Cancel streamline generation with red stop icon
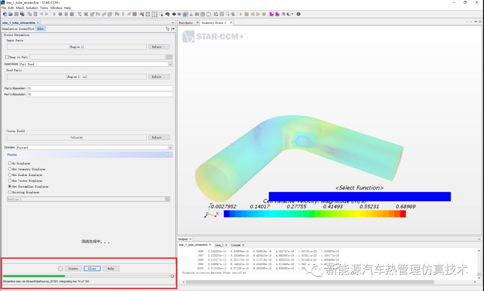The width and height of the screenshot is (484, 291). tap(172, 276)
